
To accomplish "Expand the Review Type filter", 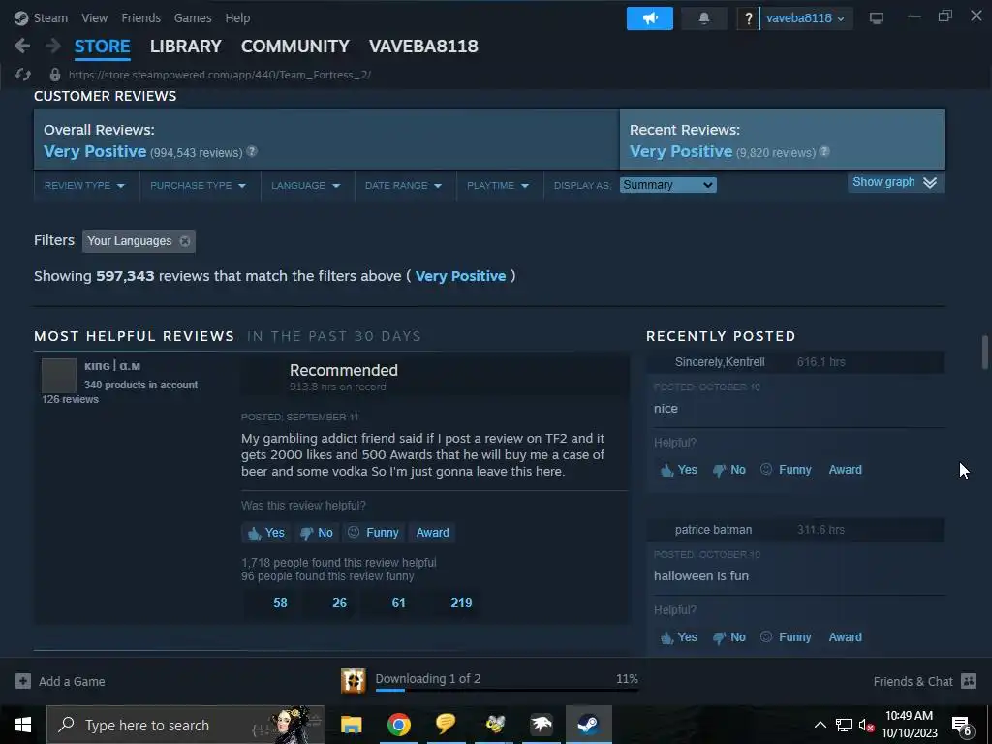I will coord(85,185).
